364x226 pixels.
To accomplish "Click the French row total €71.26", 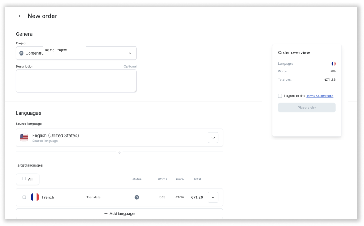I will [x=197, y=197].
